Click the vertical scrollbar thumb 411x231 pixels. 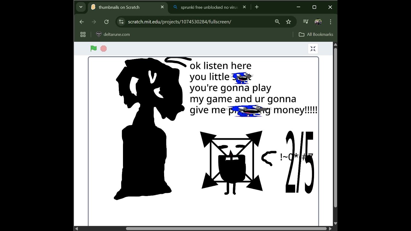(335, 127)
